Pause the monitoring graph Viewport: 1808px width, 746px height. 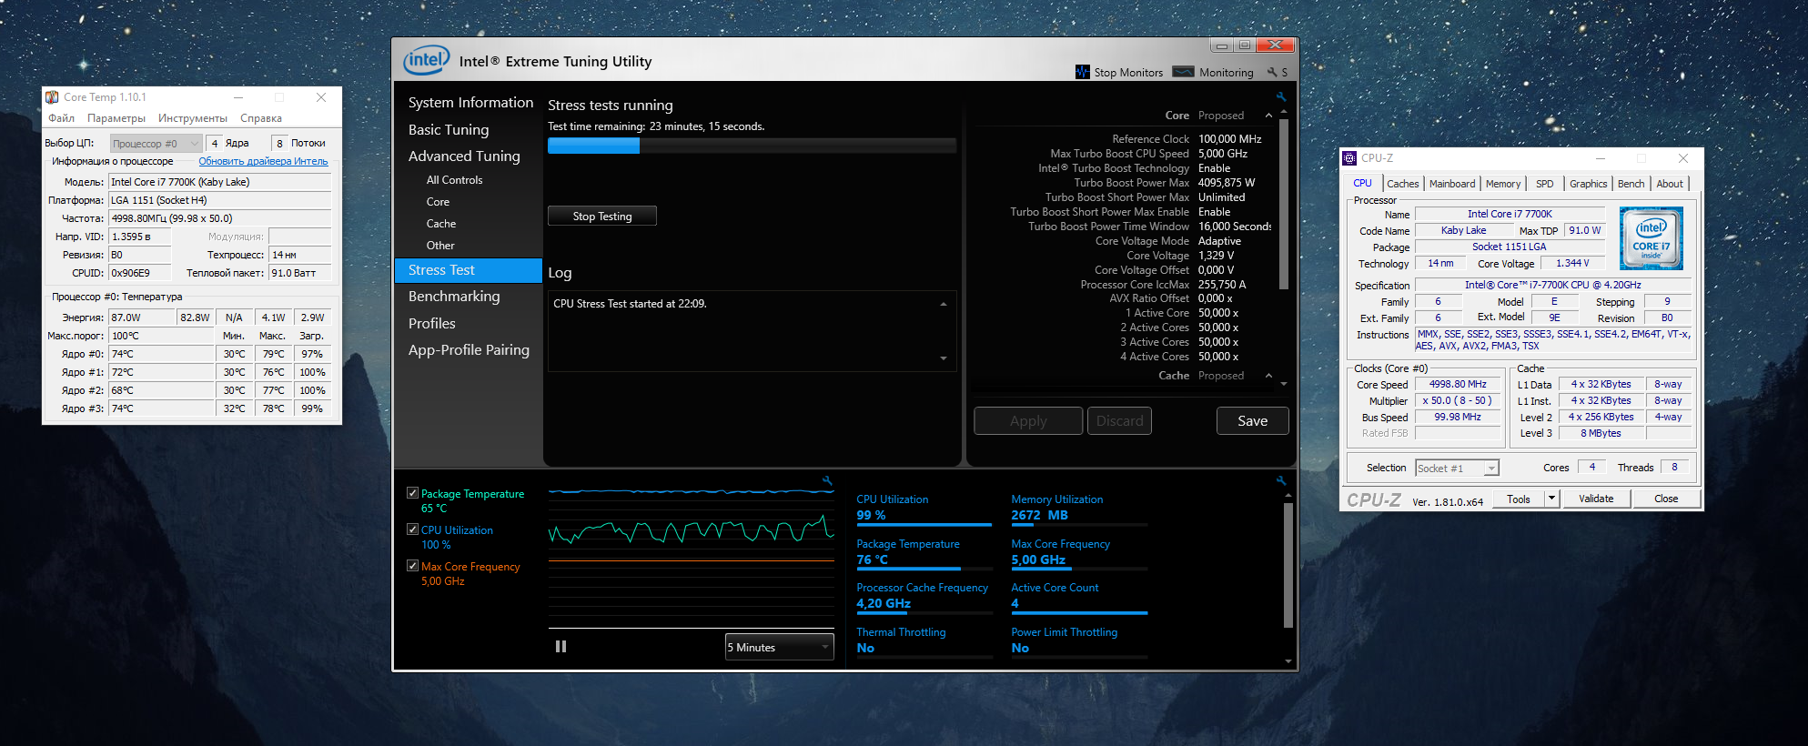click(x=561, y=647)
